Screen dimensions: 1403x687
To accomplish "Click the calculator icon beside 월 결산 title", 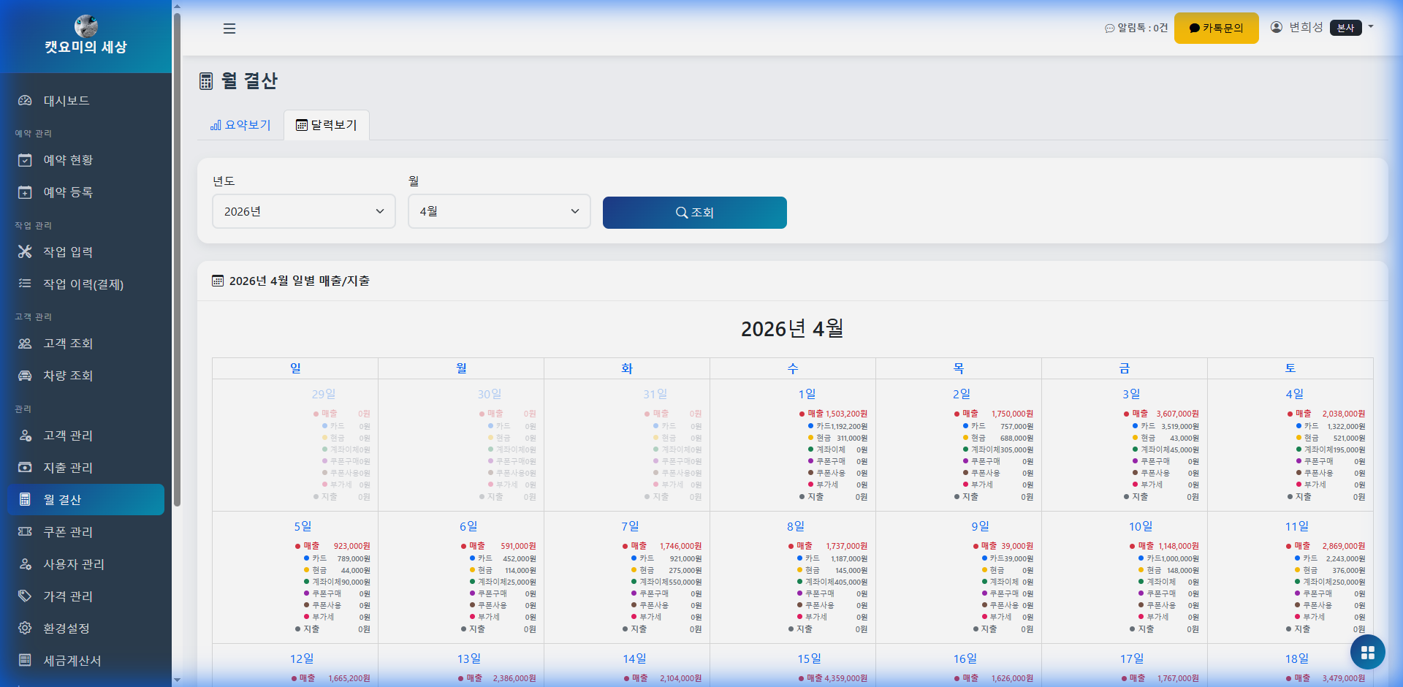I will 206,81.
